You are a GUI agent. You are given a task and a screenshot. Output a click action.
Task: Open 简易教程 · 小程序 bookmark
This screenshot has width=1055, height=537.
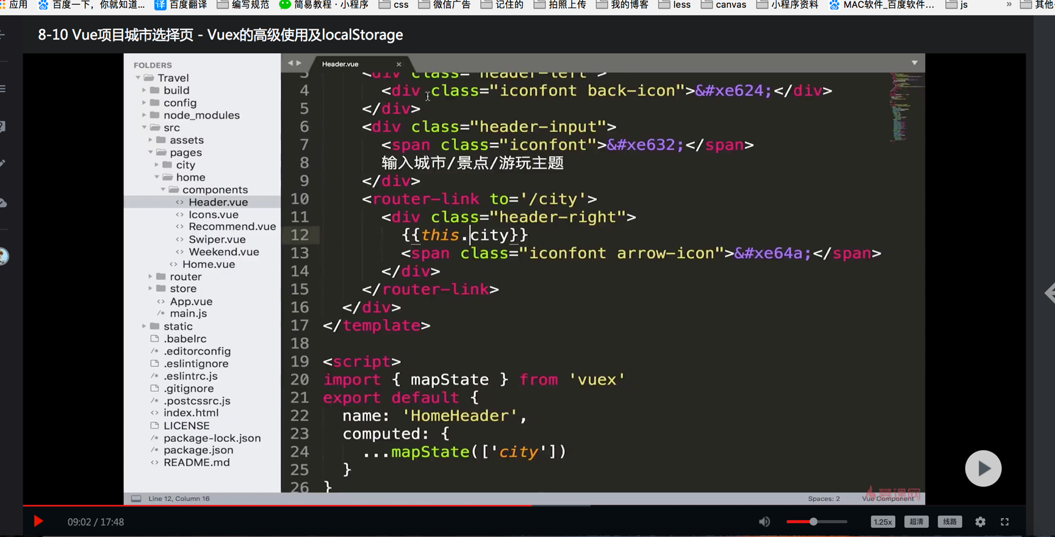pyautogui.click(x=324, y=5)
